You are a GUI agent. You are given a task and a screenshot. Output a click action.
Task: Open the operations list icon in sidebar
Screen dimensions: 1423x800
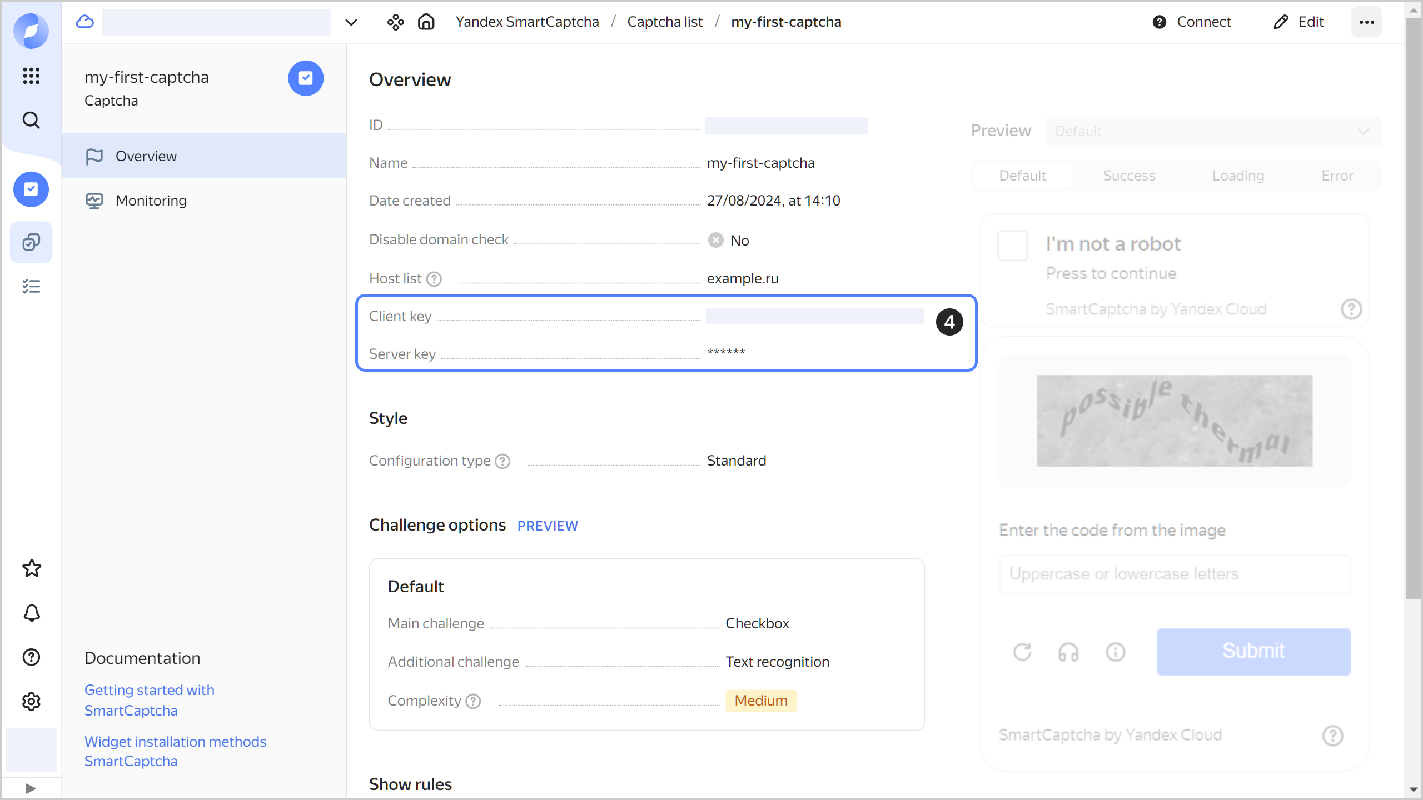click(x=31, y=286)
